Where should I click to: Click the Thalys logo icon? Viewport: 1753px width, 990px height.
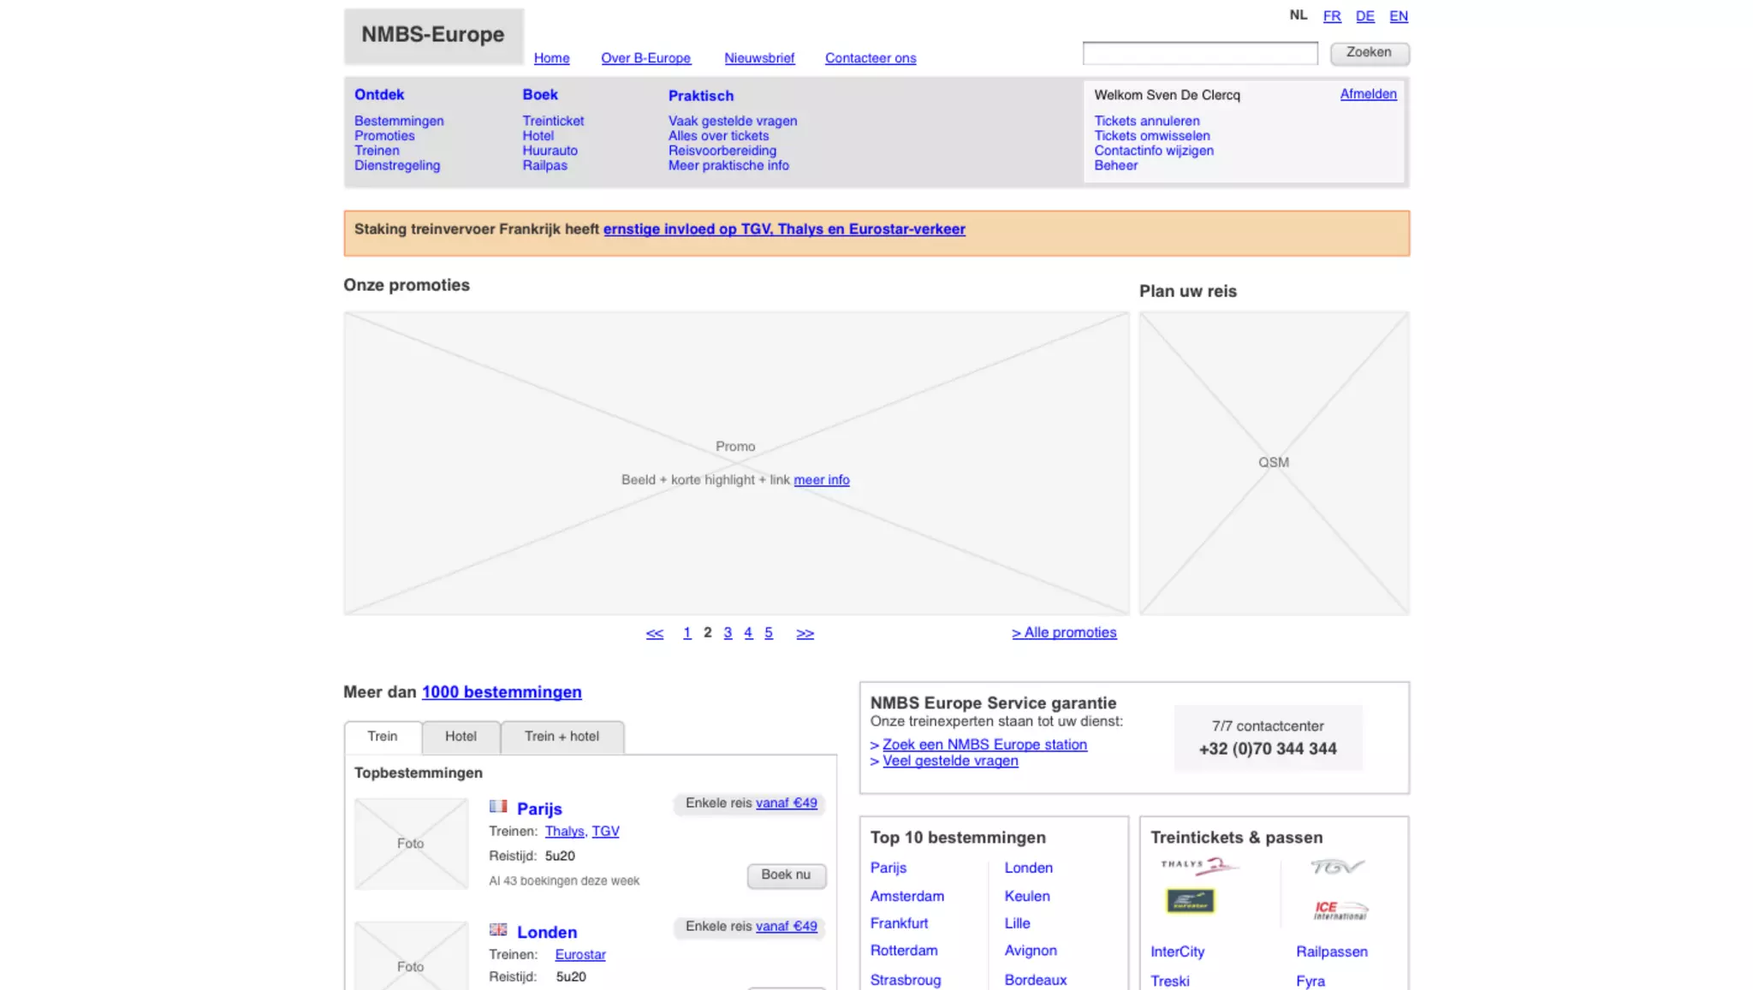pos(1198,867)
